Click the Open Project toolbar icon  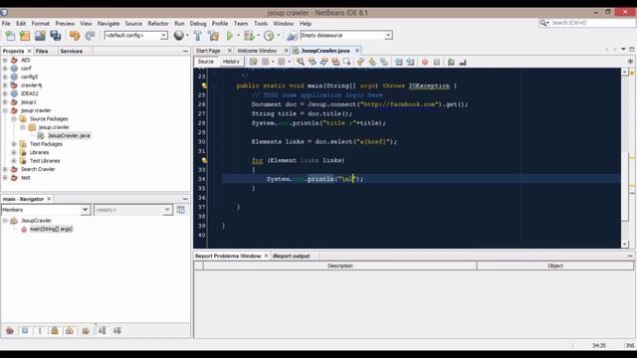40,36
